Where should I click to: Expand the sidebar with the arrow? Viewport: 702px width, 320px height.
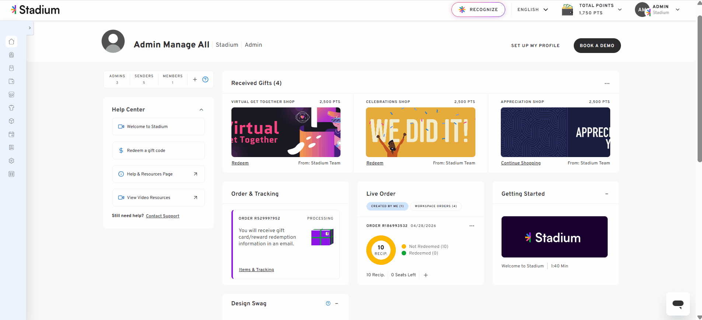pos(30,28)
